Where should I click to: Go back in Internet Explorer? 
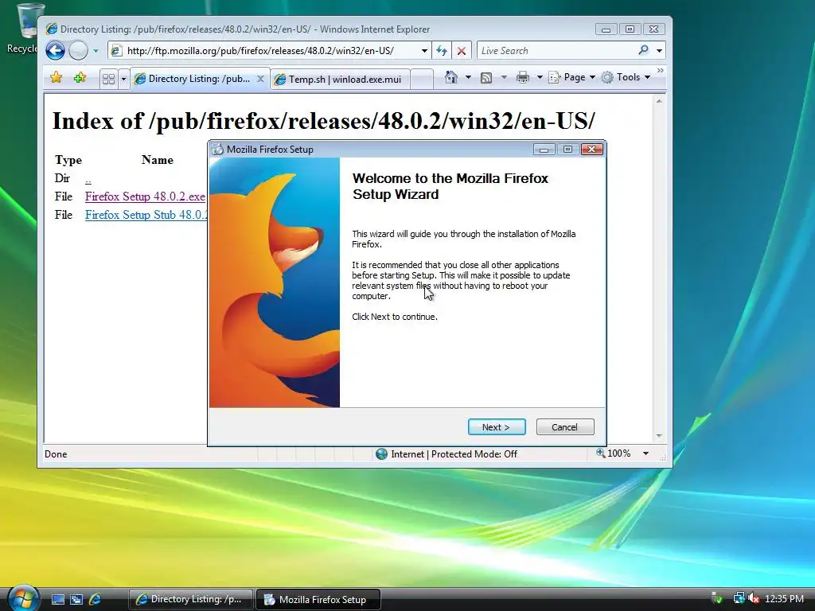click(55, 50)
